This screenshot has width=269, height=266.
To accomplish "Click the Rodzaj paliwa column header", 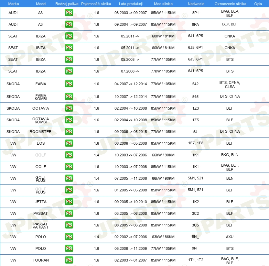I will 67,4.
